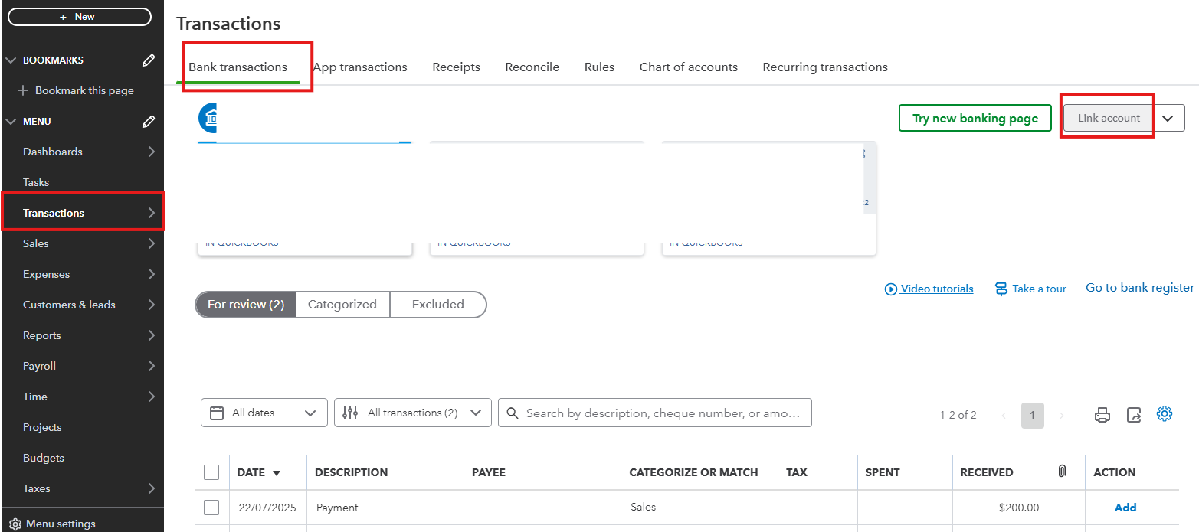Open the All dates dropdown
1199x532 pixels.
pos(264,413)
